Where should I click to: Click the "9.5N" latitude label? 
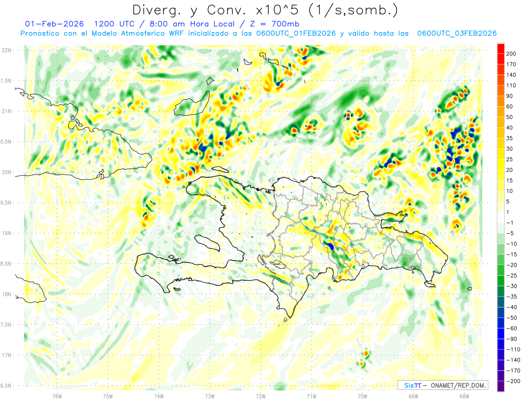pos(7,203)
